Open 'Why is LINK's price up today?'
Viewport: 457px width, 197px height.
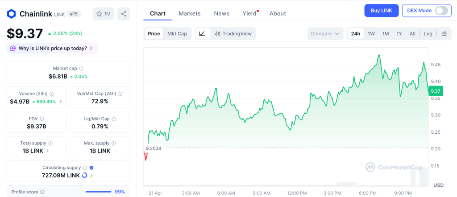click(52, 48)
